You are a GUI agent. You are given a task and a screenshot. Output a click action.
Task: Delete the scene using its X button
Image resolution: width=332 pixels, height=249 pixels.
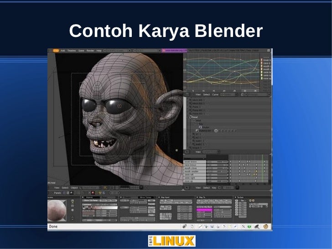[160, 51]
